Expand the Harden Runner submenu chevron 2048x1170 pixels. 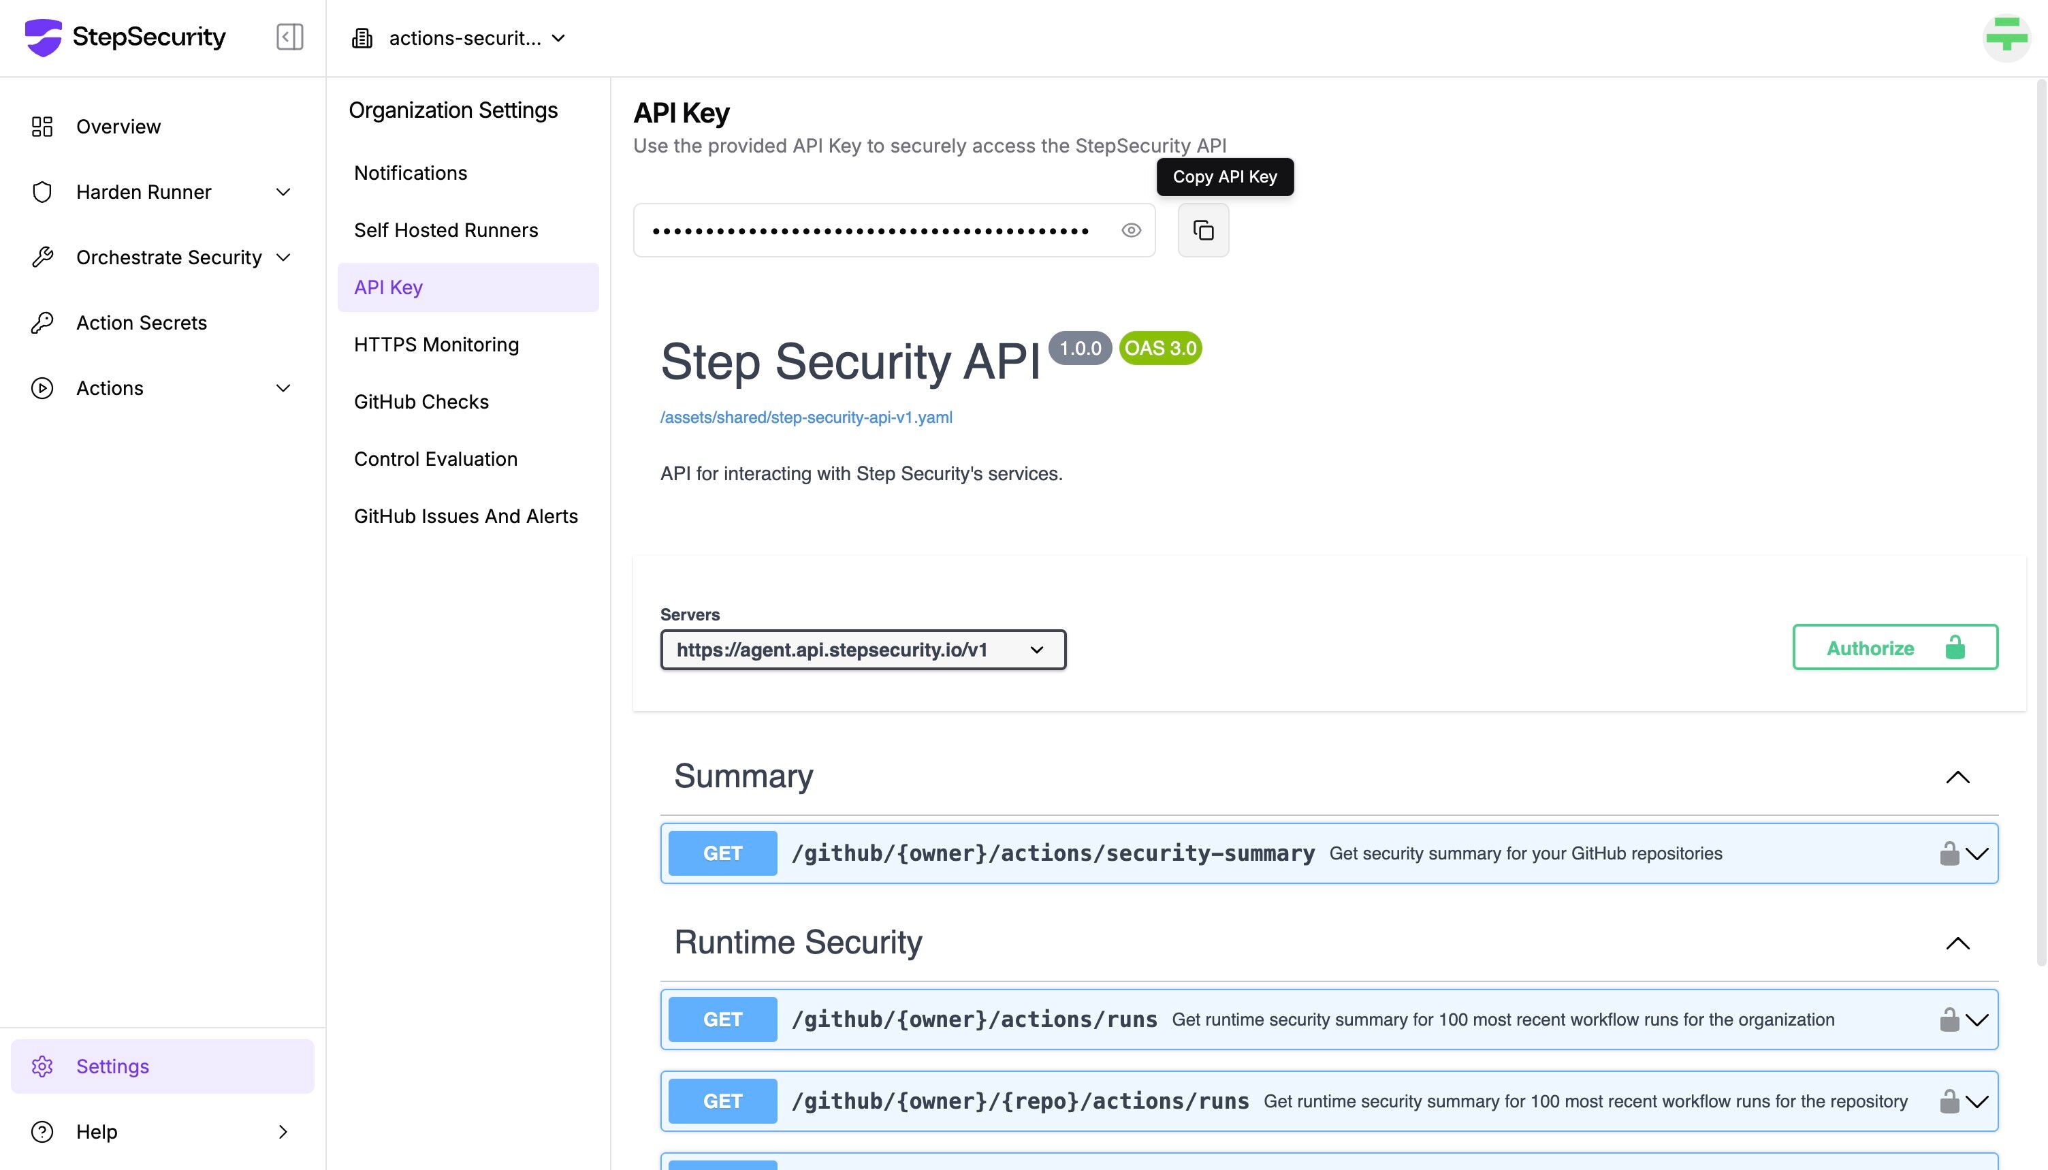(x=283, y=192)
